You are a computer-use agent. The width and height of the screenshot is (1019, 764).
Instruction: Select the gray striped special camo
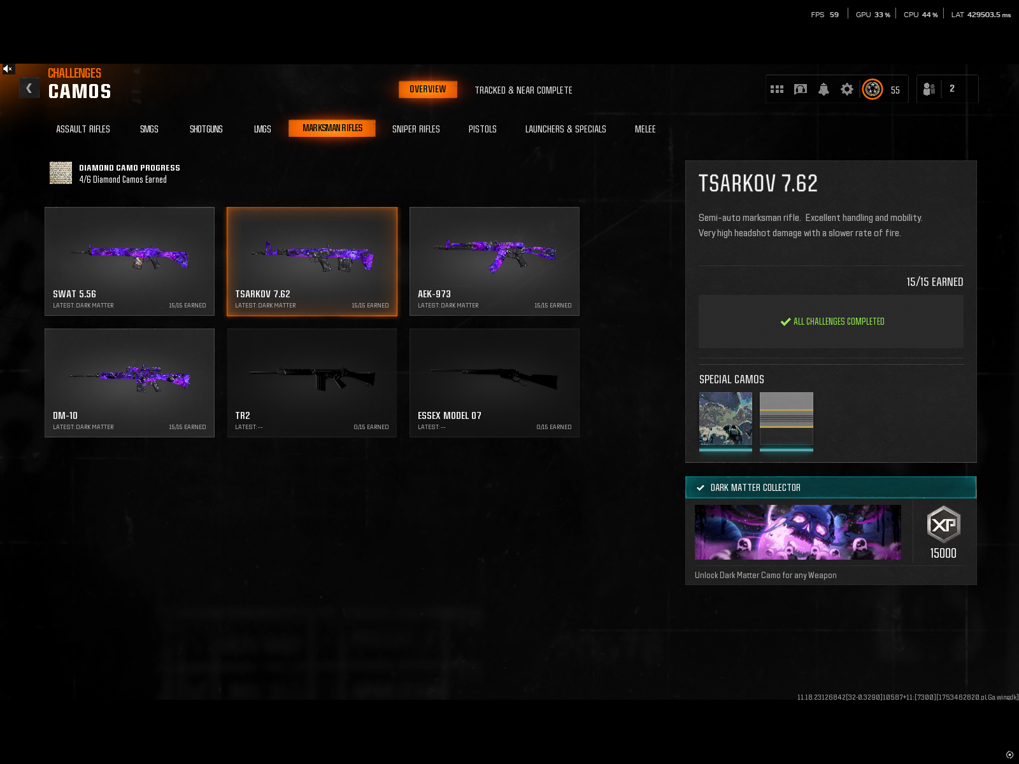click(x=787, y=418)
